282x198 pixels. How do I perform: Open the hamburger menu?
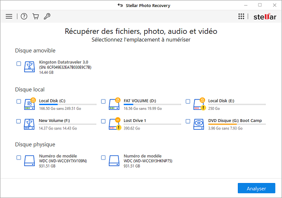point(9,16)
